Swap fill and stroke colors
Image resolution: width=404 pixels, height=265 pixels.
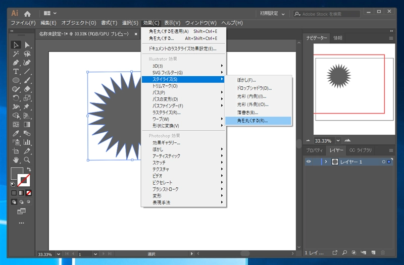29,169
